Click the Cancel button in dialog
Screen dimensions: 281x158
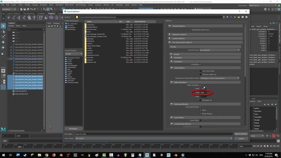241,139
